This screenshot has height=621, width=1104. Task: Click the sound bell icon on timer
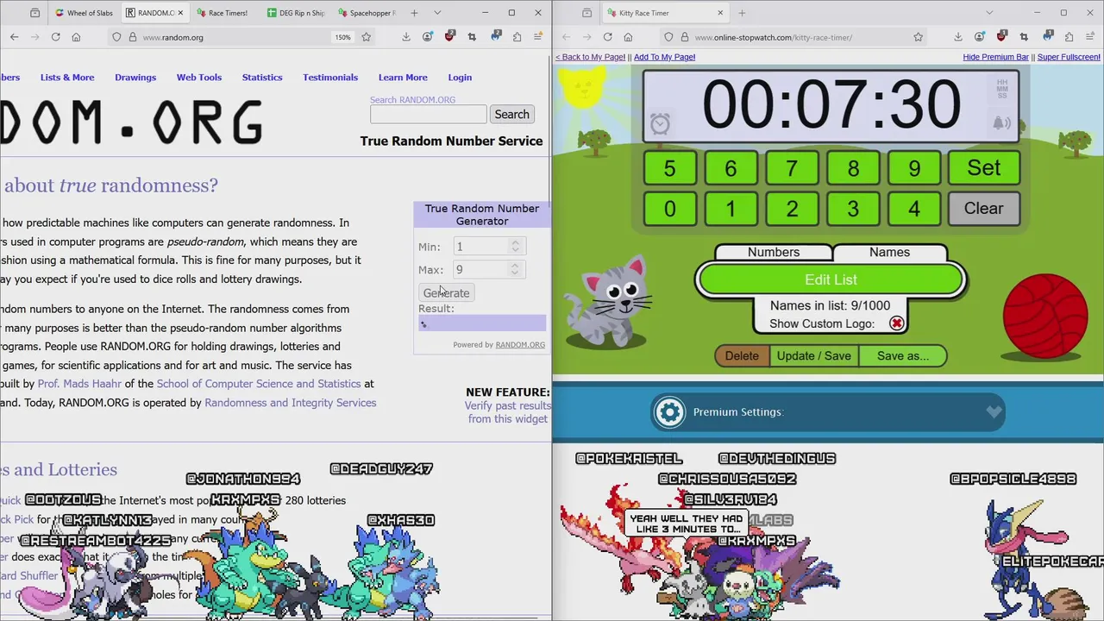point(1001,123)
